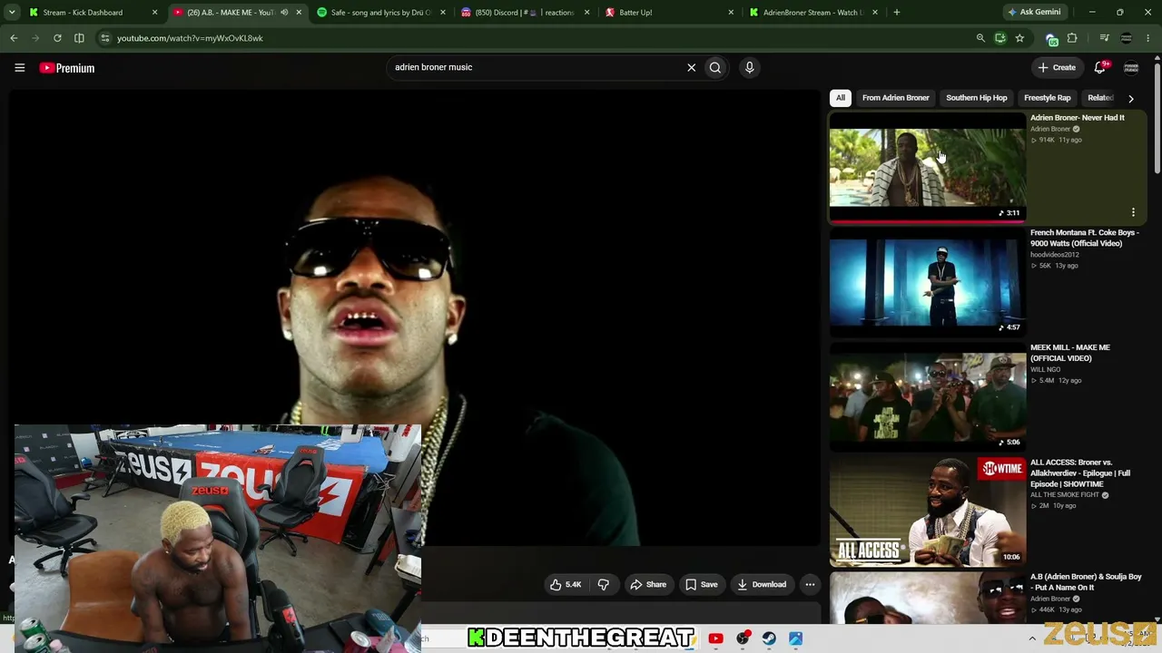Save the video to a playlist
Viewport: 1162px width, 653px height.
click(x=702, y=584)
